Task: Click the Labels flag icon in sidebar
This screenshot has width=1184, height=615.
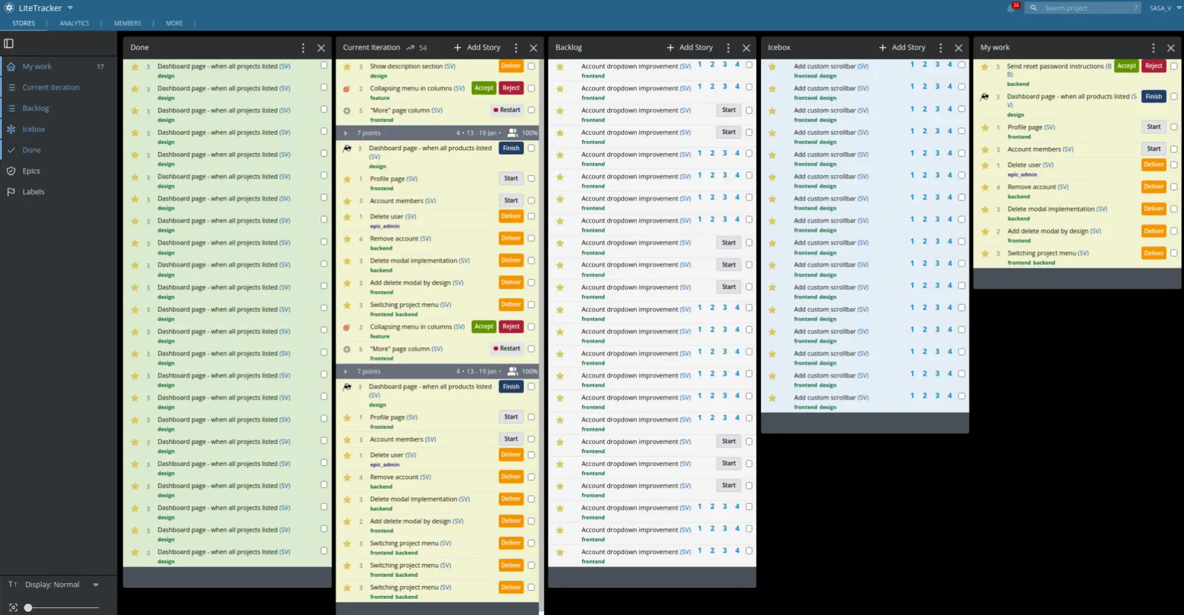Action: [11, 192]
